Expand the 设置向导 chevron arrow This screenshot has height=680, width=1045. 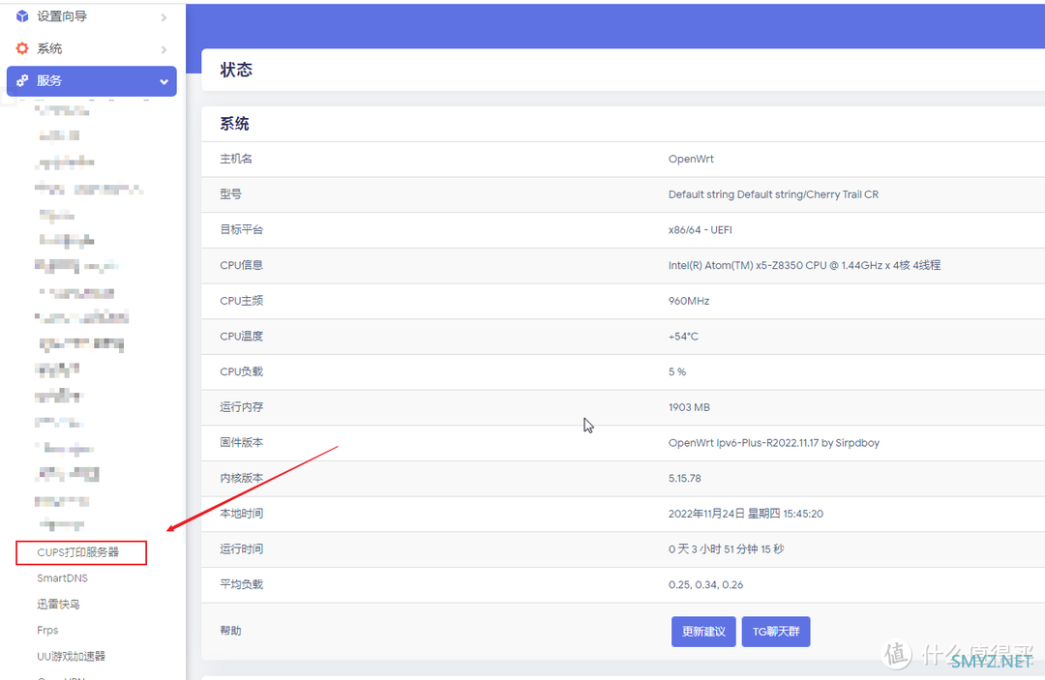coord(164,17)
